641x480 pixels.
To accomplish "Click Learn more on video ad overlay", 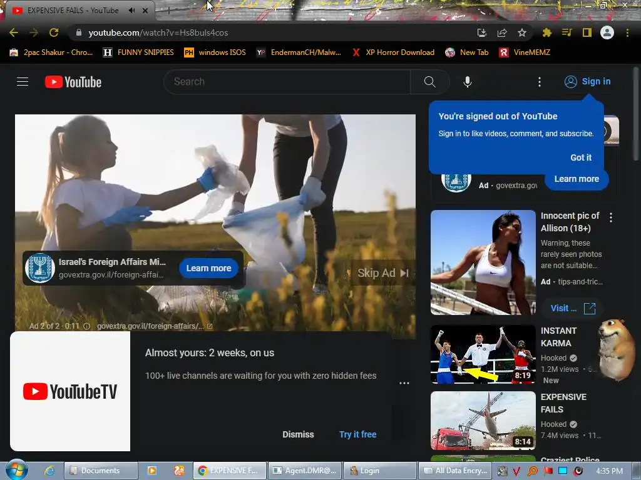I will [x=208, y=268].
